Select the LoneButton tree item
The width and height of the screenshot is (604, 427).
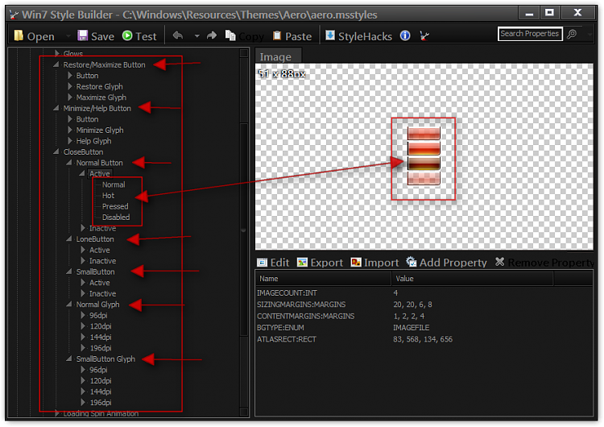click(95, 239)
